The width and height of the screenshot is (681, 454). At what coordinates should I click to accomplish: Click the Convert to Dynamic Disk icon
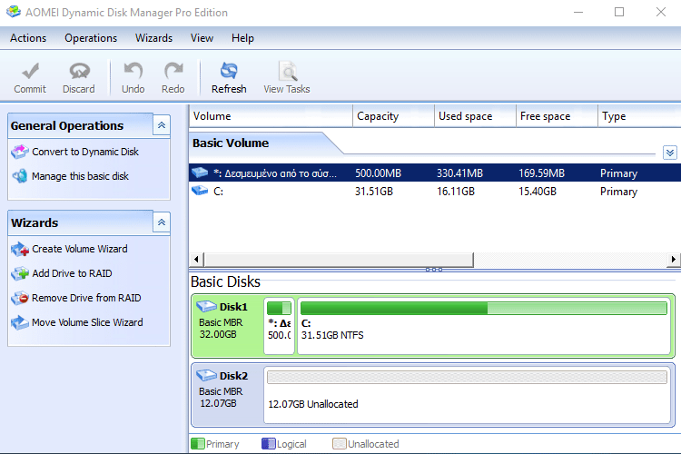[20, 152]
